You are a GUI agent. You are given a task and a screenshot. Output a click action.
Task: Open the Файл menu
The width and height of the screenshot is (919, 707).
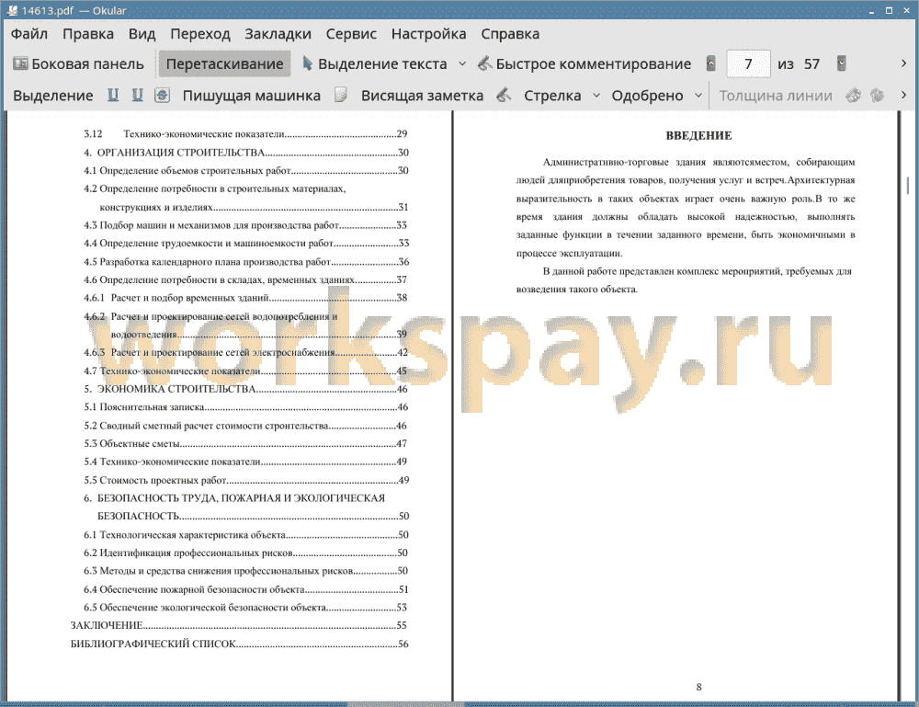(x=28, y=34)
